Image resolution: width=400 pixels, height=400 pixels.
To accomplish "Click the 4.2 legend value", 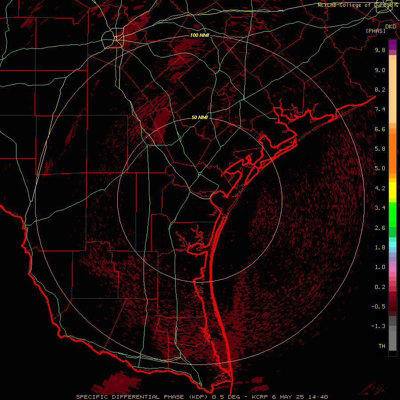I will [x=380, y=188].
